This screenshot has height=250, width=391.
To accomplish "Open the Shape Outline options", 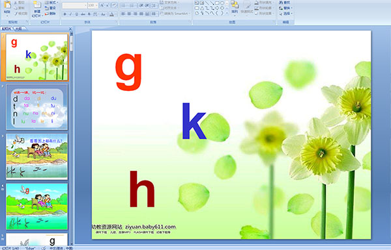I will 265,8.
